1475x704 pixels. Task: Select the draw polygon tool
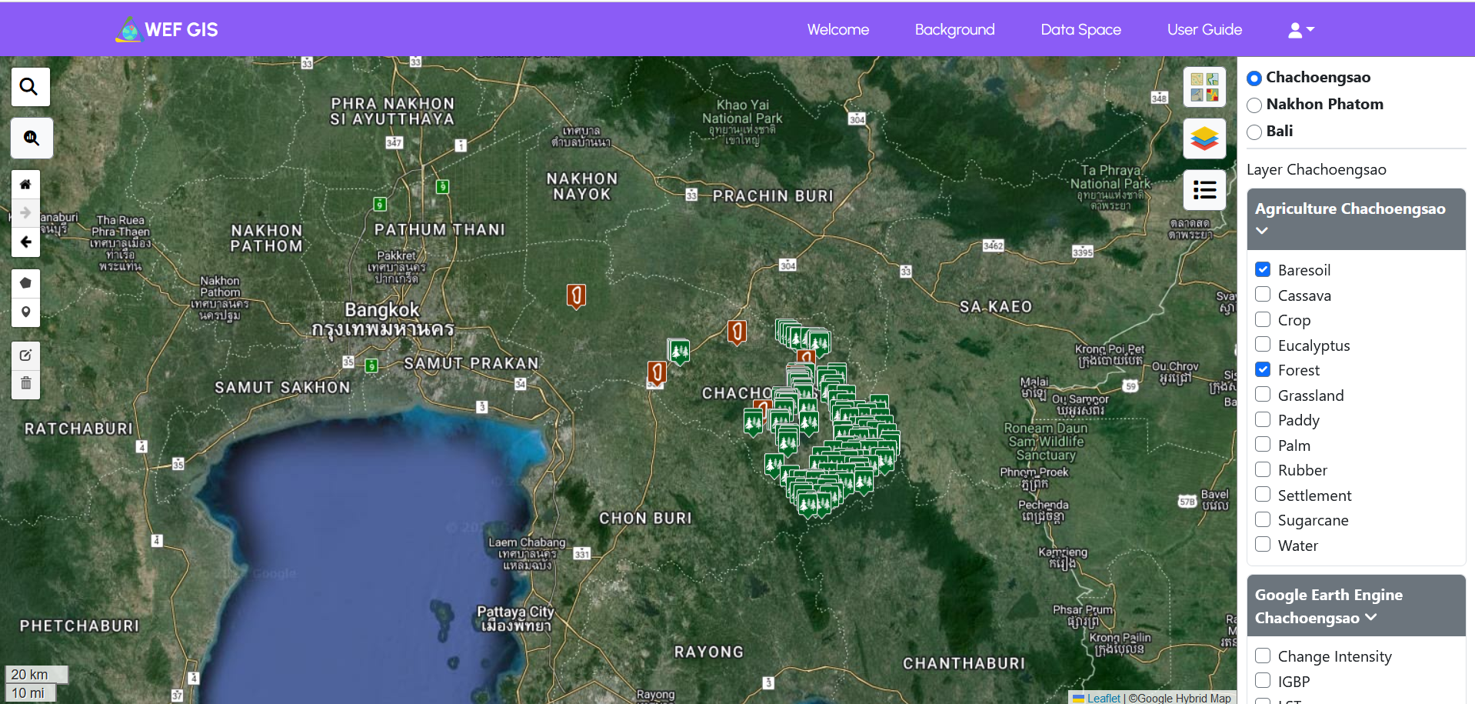(25, 283)
